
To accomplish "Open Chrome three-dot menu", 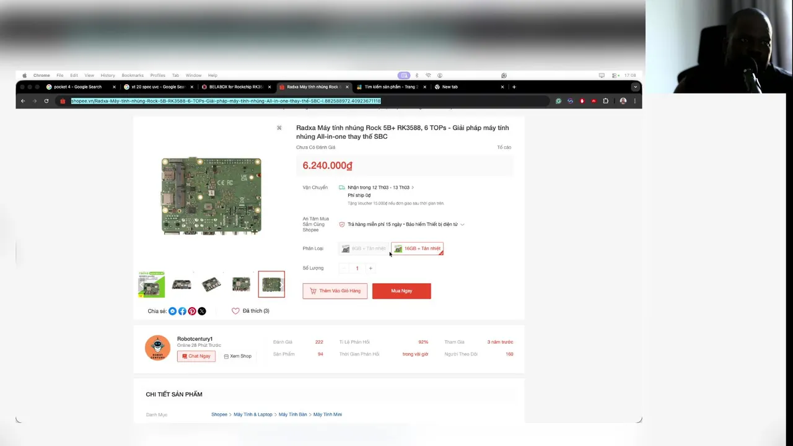I will point(634,101).
